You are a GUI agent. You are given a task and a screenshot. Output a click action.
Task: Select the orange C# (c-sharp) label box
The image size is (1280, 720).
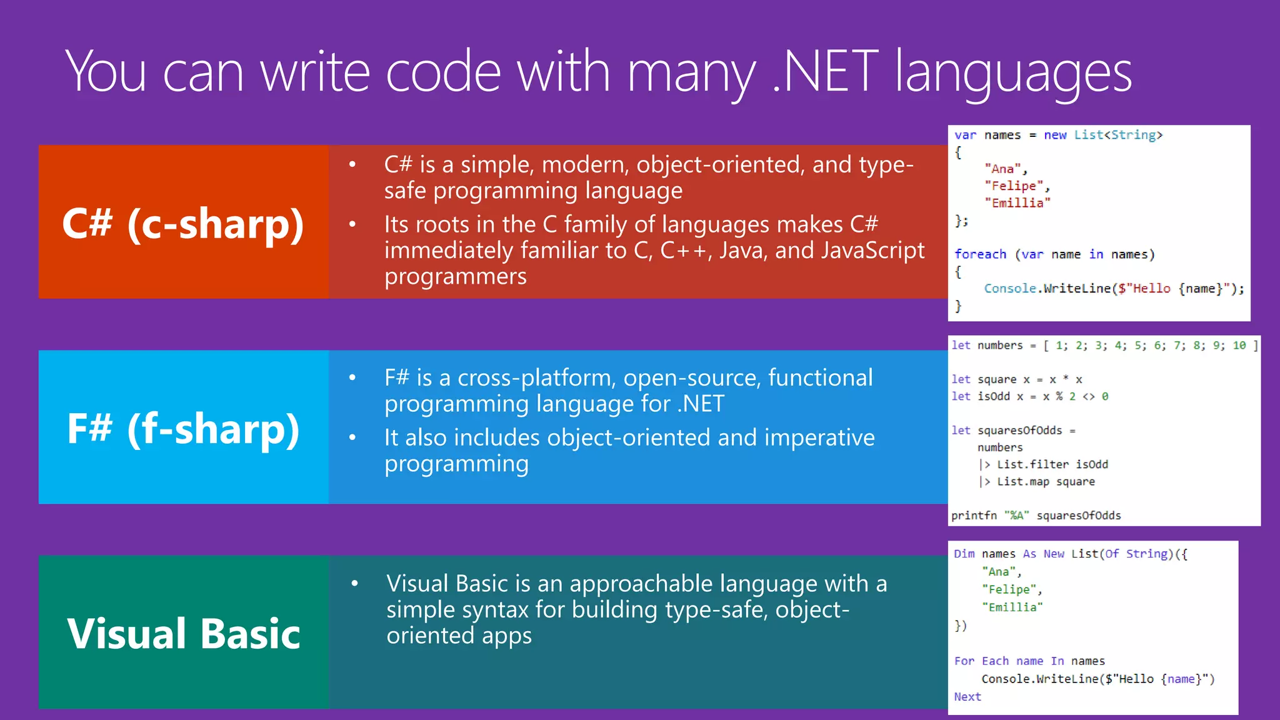183,222
